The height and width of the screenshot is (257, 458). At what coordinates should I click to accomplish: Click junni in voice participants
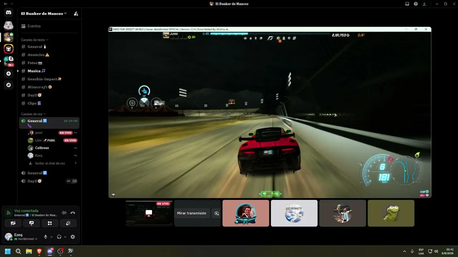click(x=53, y=132)
